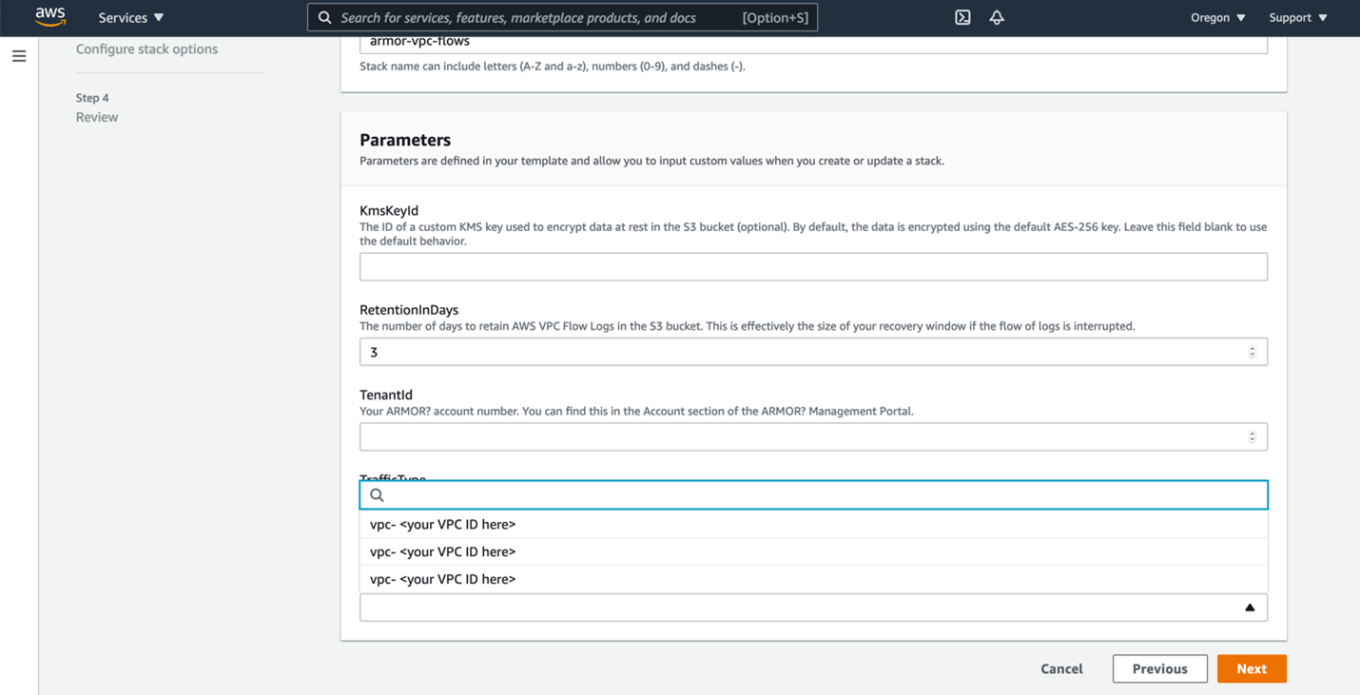Viewport: 1360px width, 695px height.
Task: Expand the Services menu
Action: pyautogui.click(x=131, y=18)
